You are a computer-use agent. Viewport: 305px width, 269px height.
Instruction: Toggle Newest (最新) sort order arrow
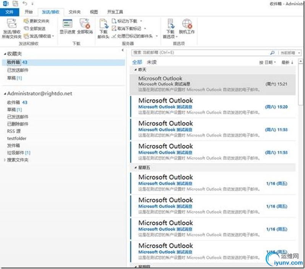click(x=287, y=62)
